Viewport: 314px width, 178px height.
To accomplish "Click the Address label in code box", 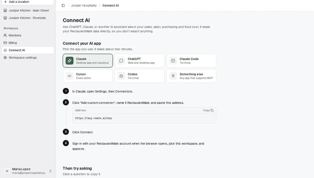I will click(x=81, y=110).
